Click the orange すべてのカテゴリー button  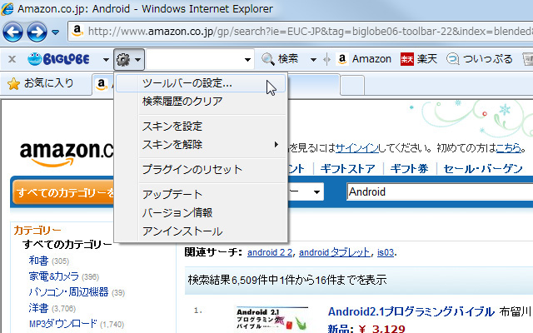tap(63, 192)
